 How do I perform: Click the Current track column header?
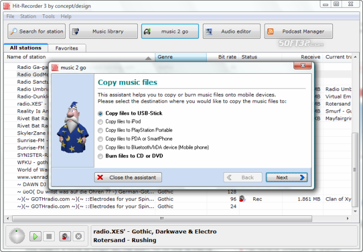point(338,57)
